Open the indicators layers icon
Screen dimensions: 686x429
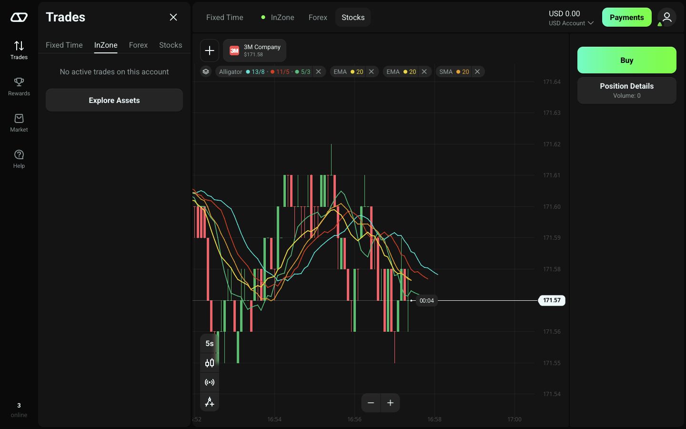(206, 71)
